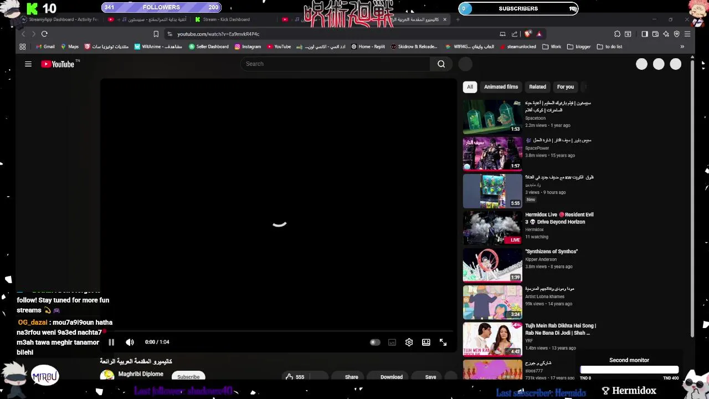Open the browser extensions puzzle icon

coord(618,34)
